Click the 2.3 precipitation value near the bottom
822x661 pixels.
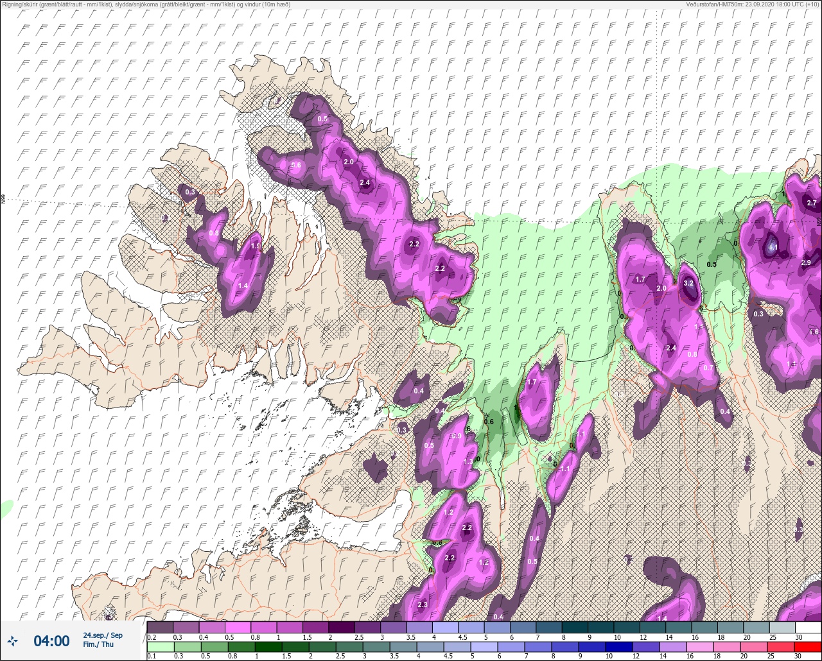coord(423,605)
